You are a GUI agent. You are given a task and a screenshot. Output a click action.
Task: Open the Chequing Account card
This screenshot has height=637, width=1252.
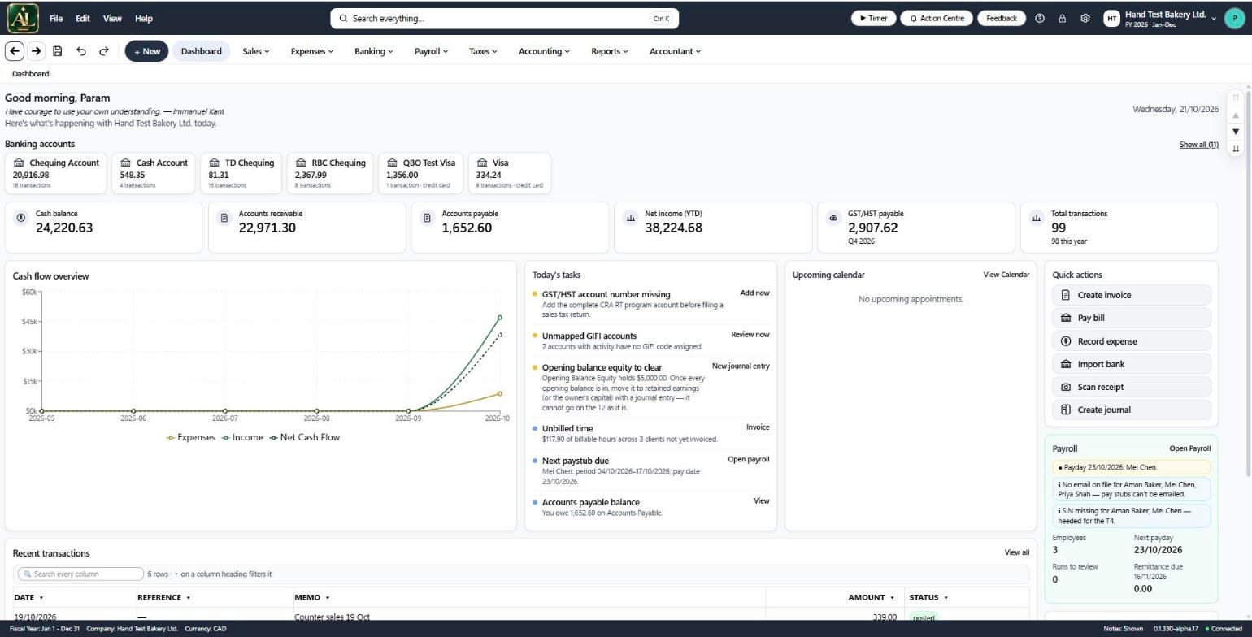tap(55, 173)
